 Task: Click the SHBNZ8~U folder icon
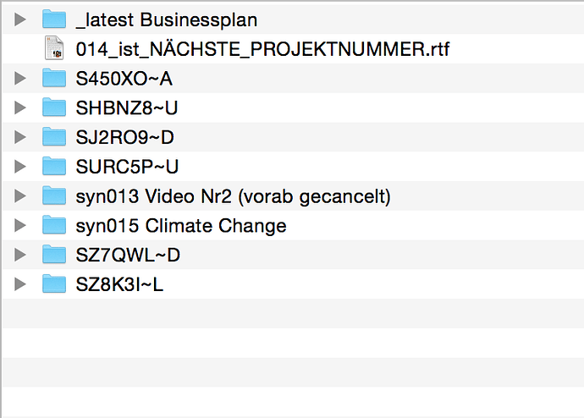point(54,107)
